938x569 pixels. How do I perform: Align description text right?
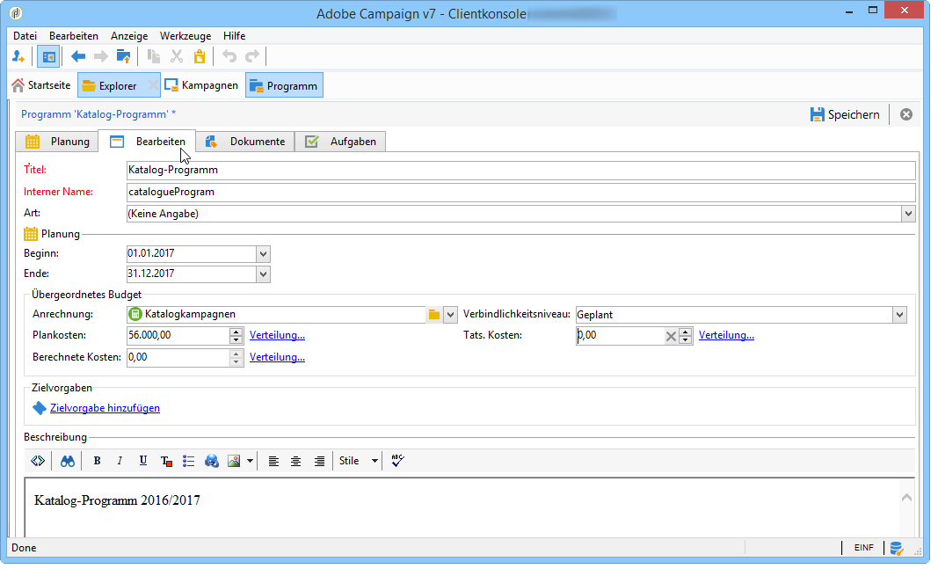(x=319, y=462)
